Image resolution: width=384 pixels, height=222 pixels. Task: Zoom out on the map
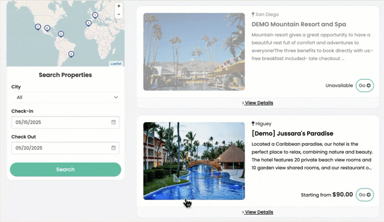(x=119, y=14)
